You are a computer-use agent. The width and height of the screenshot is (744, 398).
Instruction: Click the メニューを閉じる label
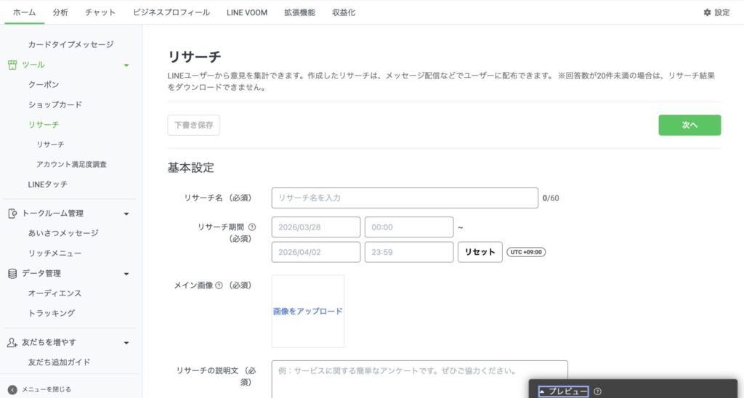46,390
